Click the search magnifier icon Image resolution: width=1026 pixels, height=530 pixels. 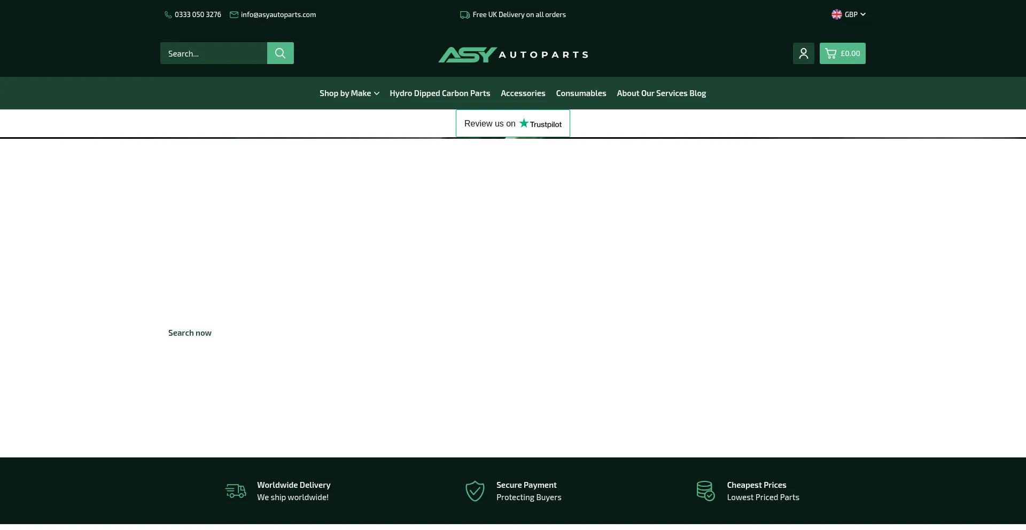(x=279, y=53)
